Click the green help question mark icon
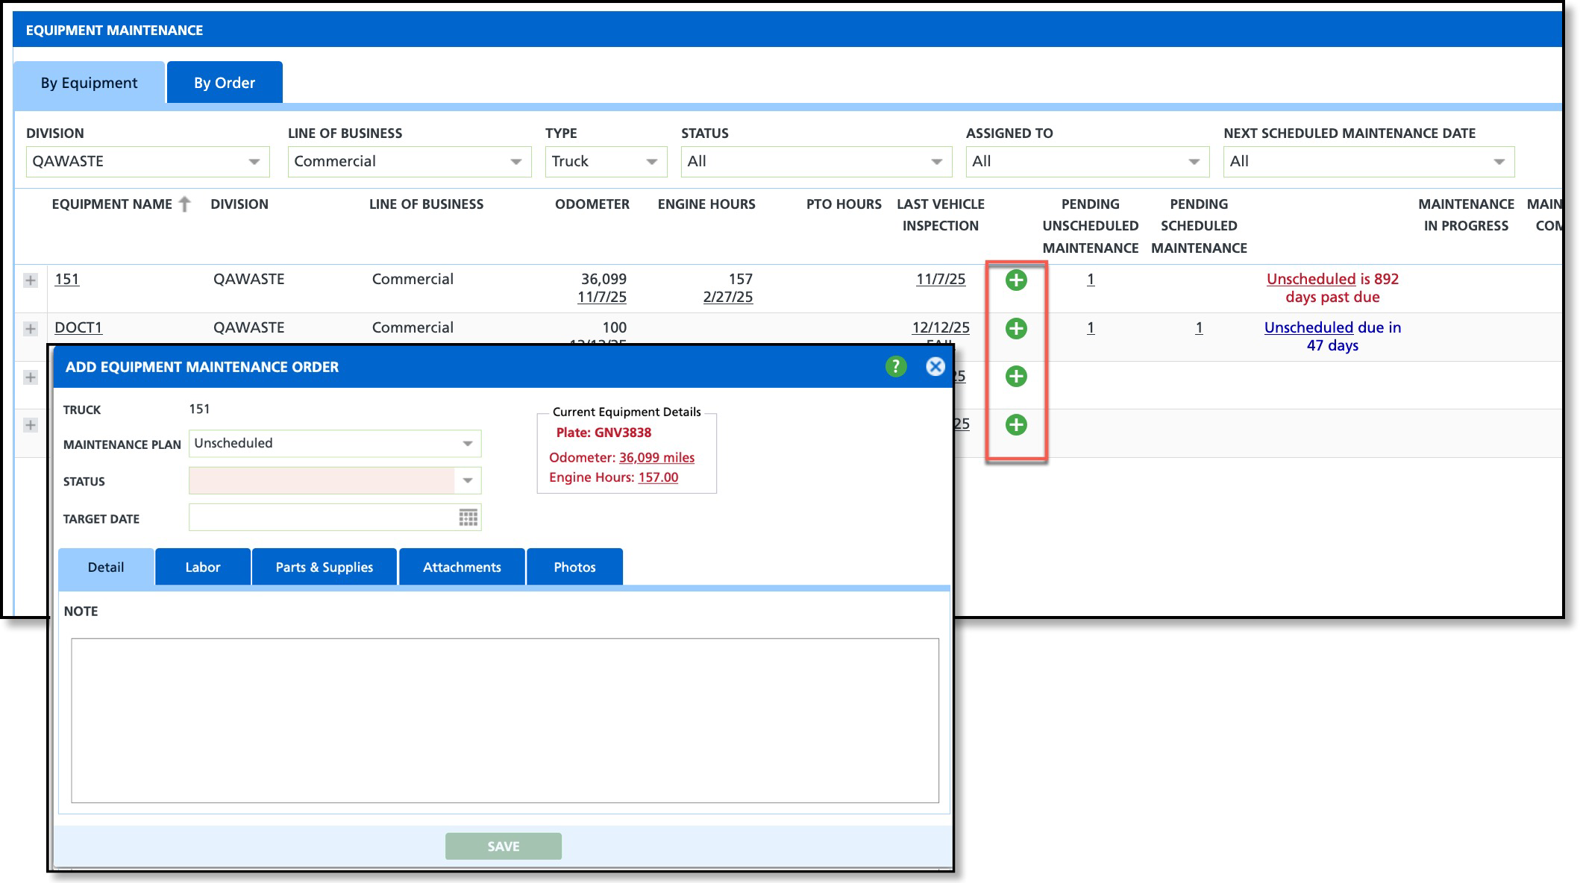This screenshot has height=883, width=1580. point(895,366)
